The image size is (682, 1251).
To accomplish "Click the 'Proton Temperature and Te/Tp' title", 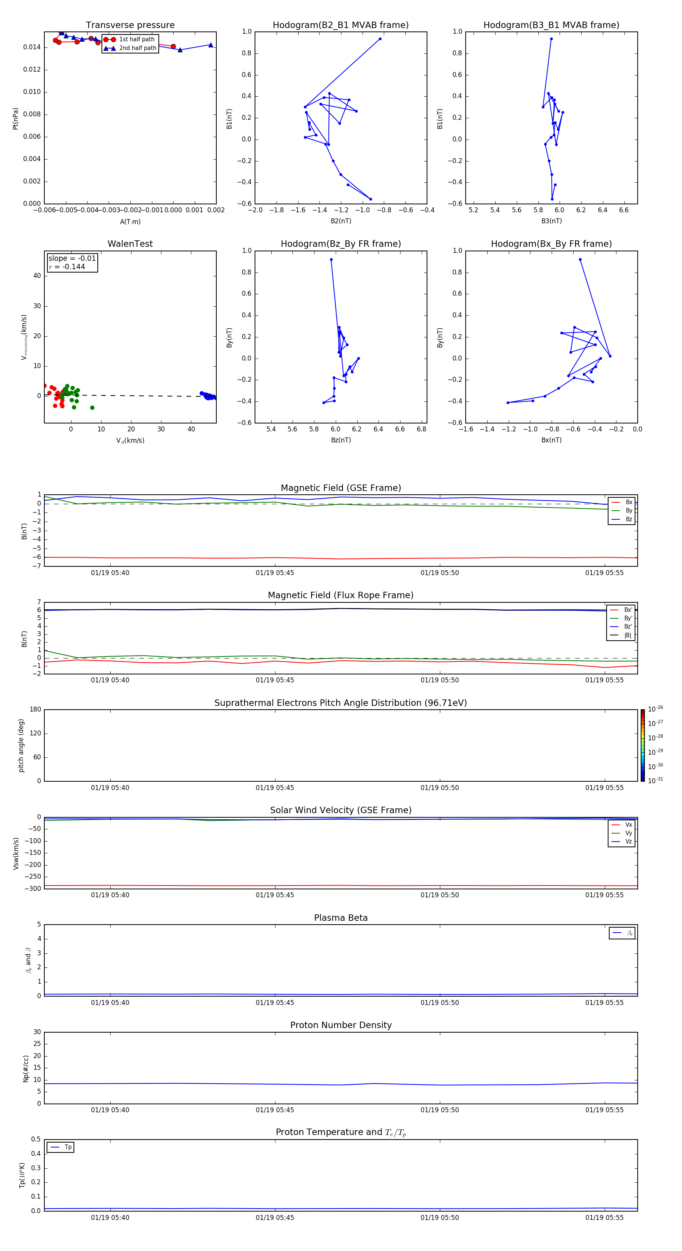I will click(341, 1132).
